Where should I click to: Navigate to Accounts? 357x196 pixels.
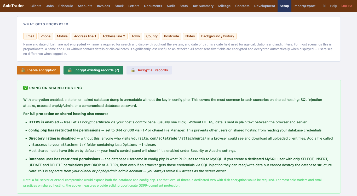coord(85,6)
